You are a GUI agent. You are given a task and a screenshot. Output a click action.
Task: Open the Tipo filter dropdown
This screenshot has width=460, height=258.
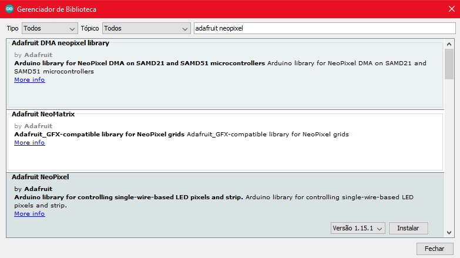click(x=49, y=28)
